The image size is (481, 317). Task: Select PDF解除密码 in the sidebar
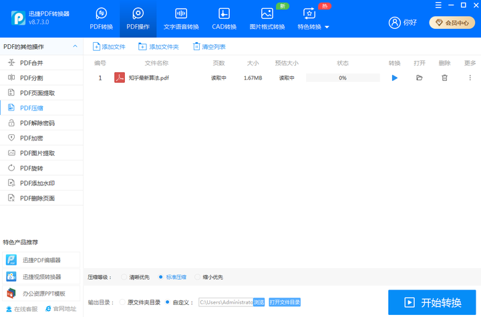pos(41,123)
